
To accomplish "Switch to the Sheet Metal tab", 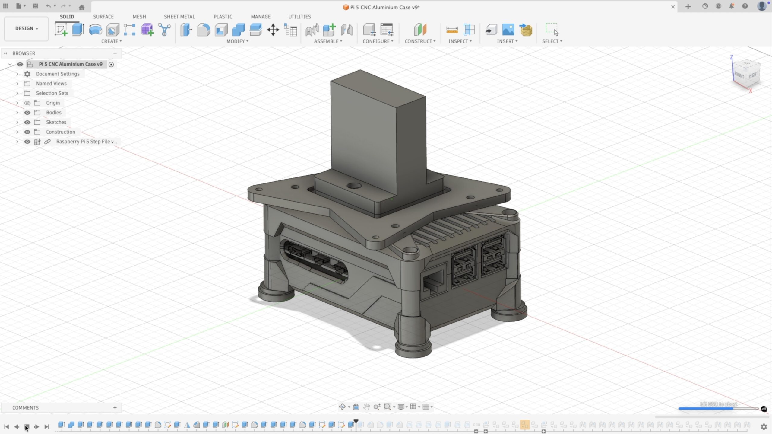I will tap(179, 17).
